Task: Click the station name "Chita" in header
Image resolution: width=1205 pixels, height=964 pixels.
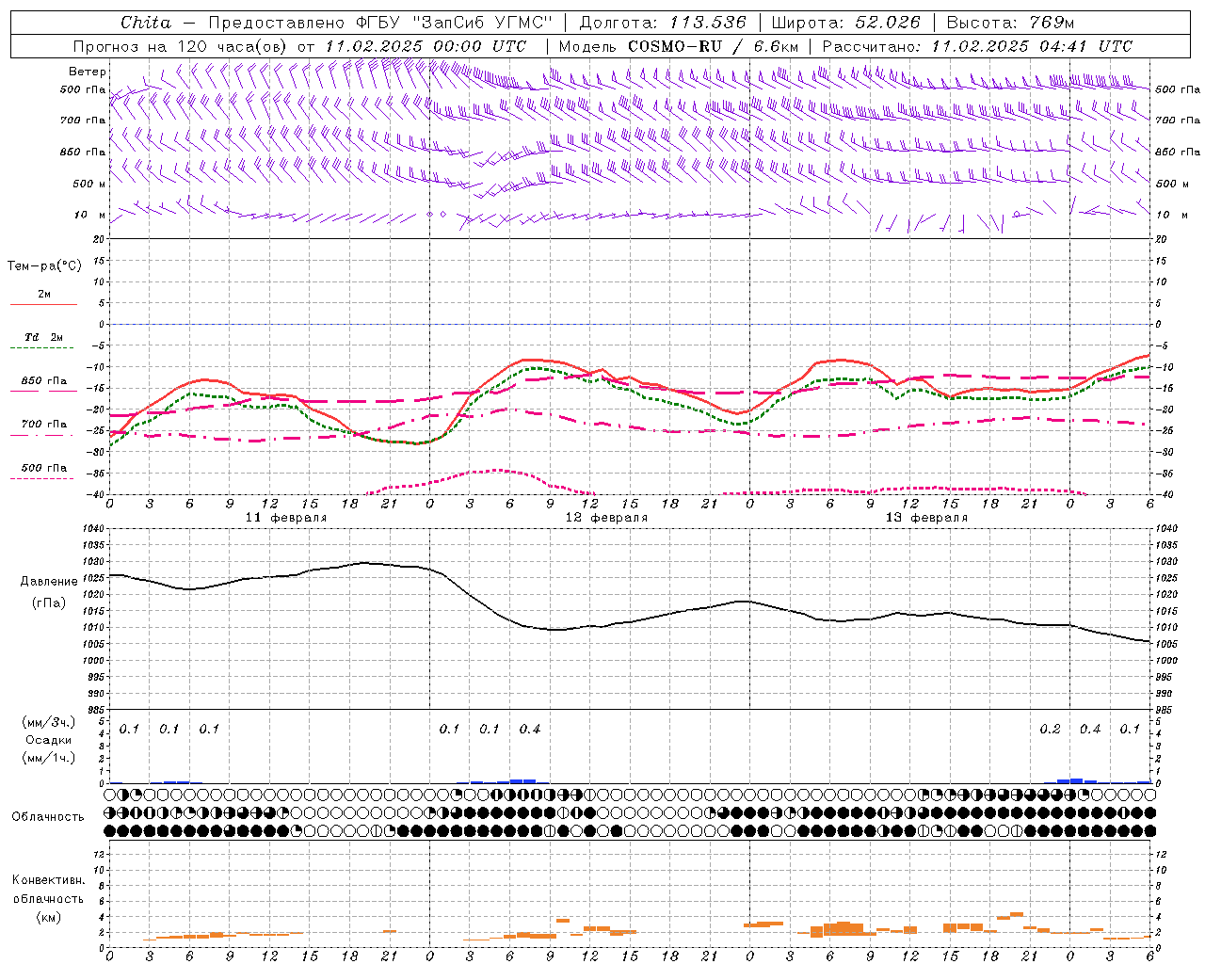Action: click(146, 23)
